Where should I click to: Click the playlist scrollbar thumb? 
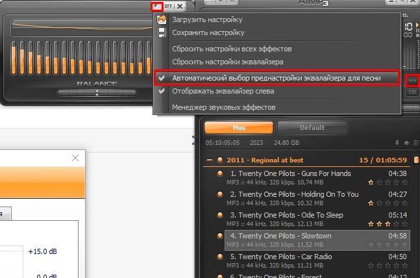[416, 160]
